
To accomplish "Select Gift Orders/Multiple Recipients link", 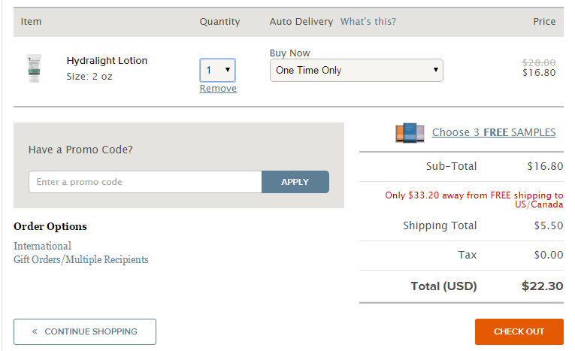I will click(x=81, y=259).
